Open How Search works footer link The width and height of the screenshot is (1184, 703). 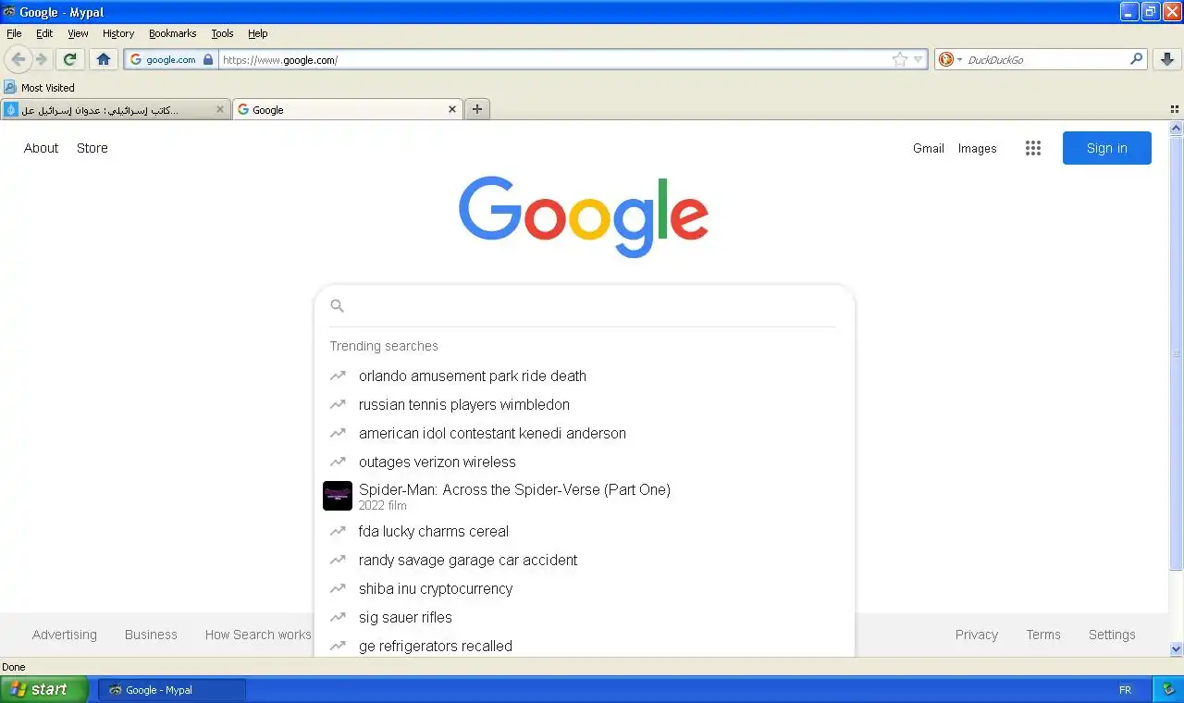(x=258, y=635)
